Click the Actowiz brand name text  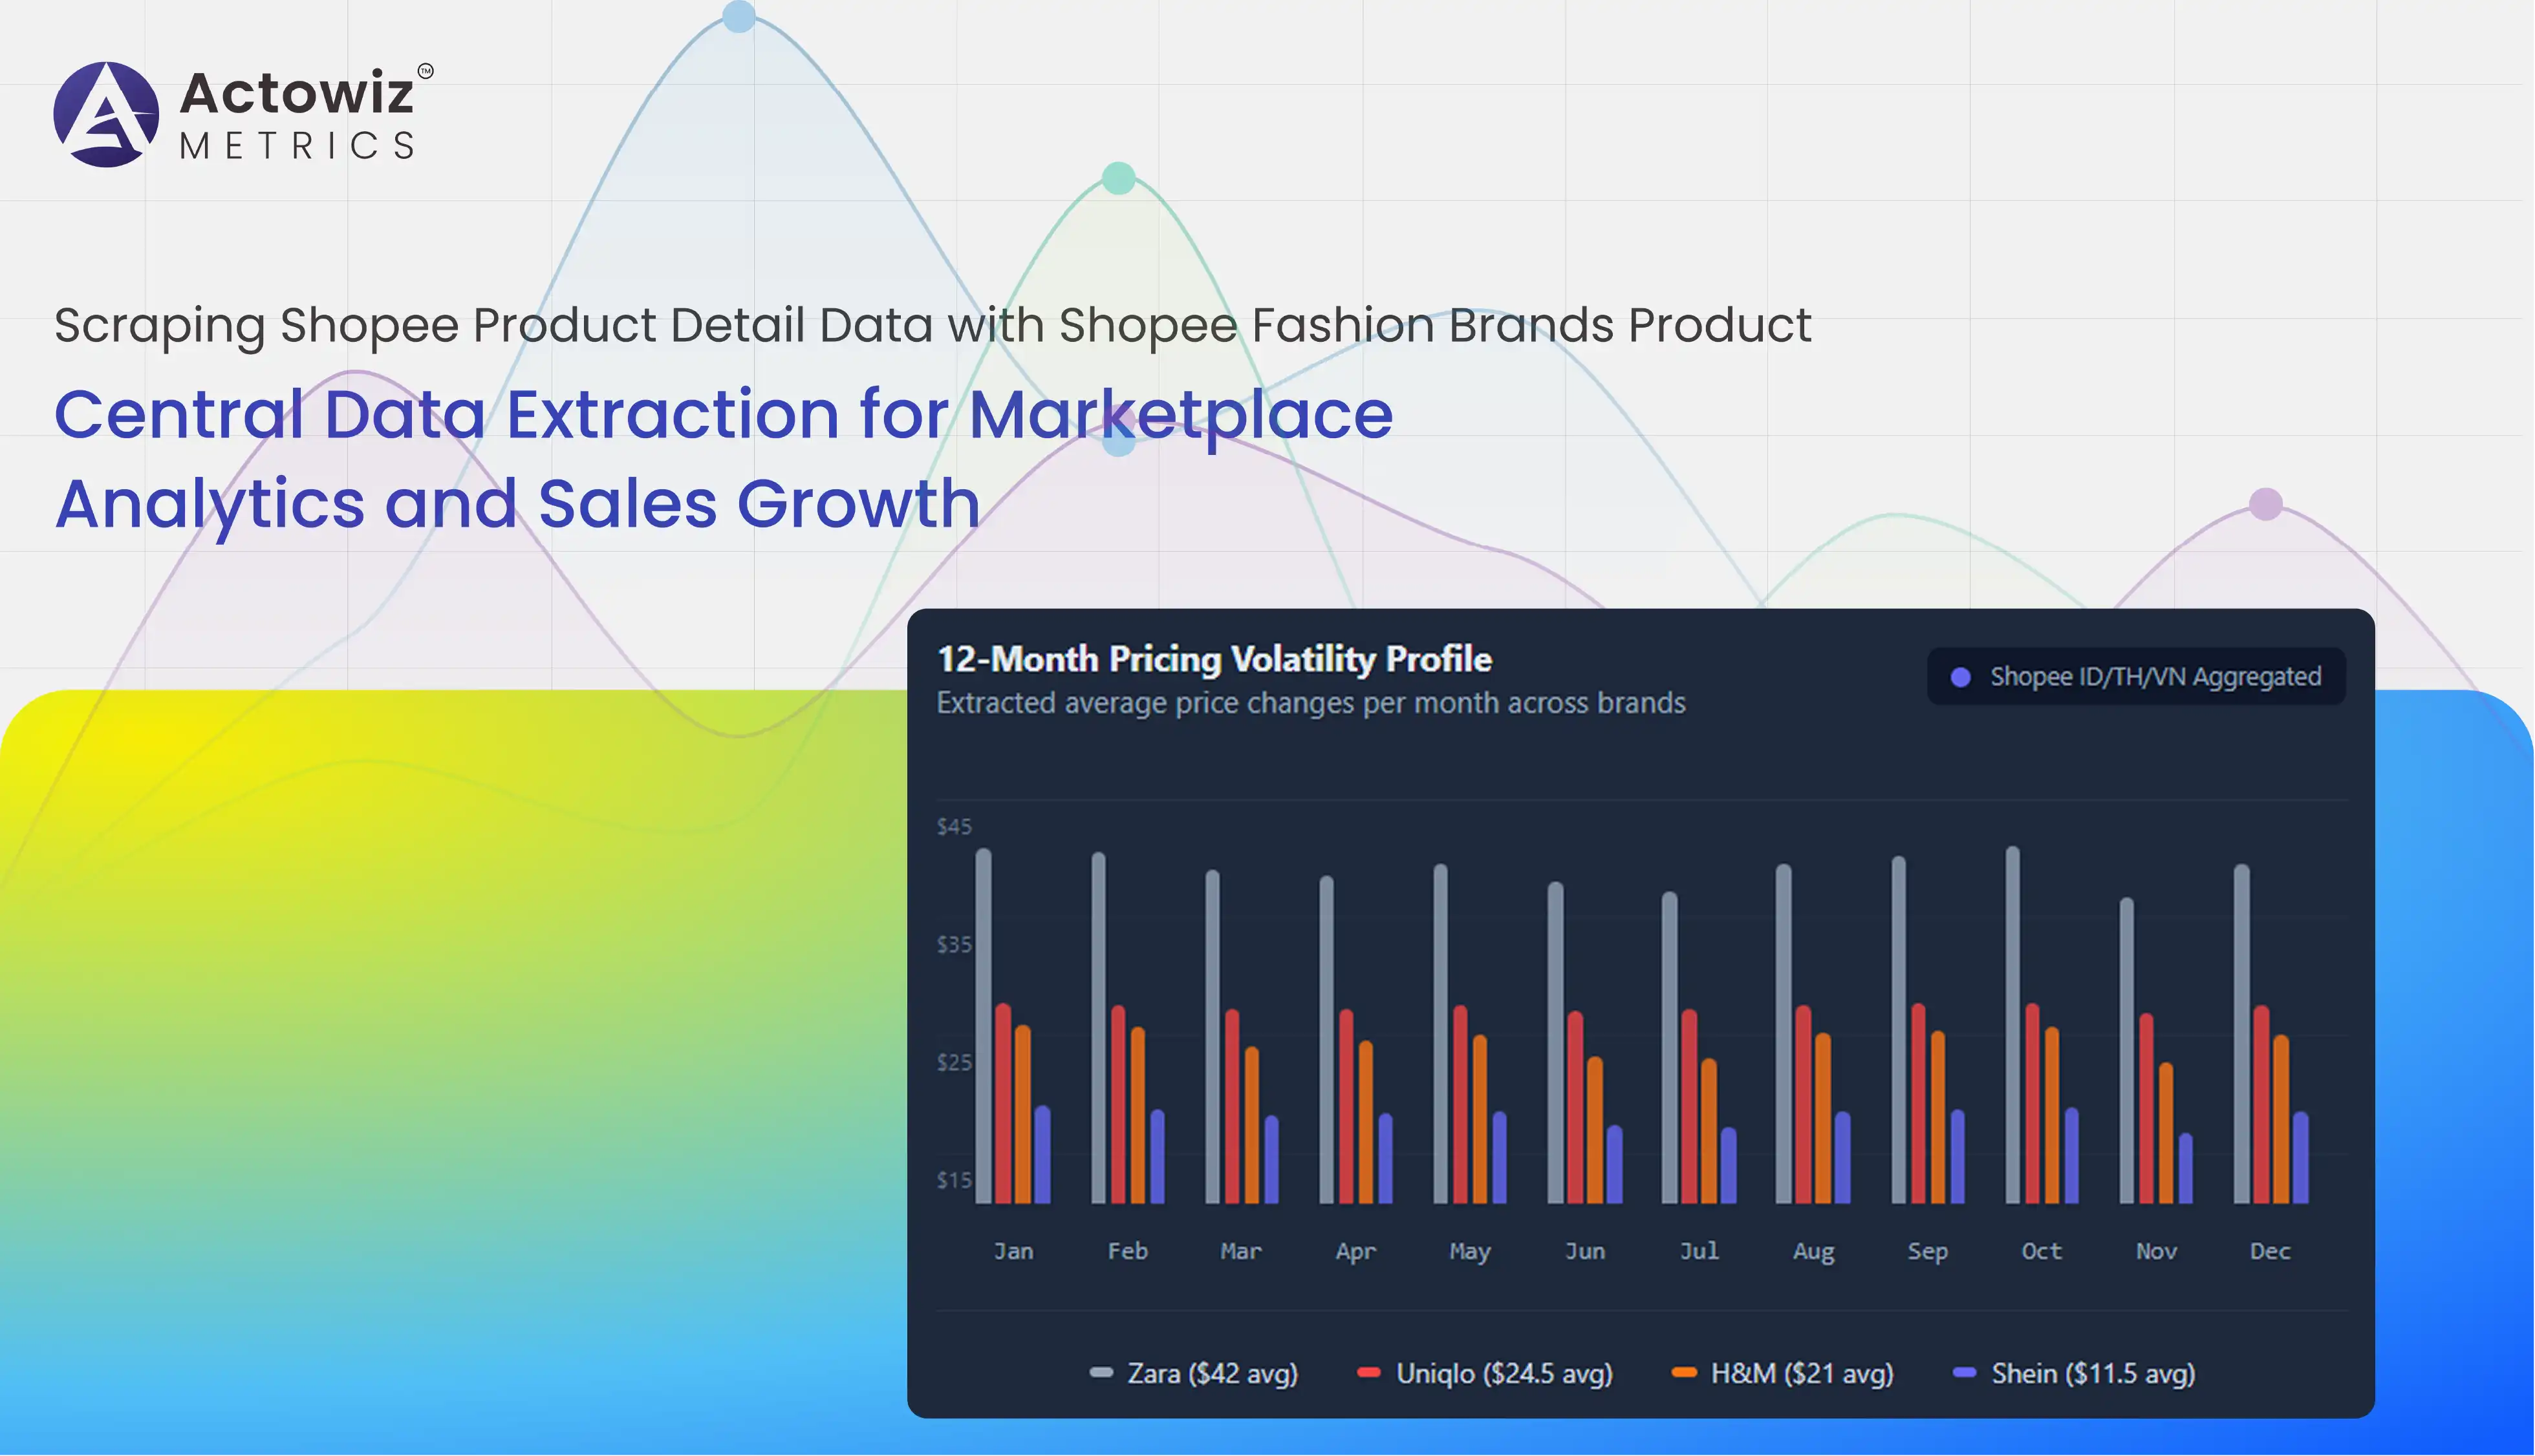(296, 93)
